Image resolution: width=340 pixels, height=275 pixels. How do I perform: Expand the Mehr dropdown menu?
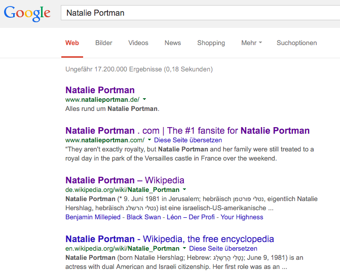tap(251, 43)
